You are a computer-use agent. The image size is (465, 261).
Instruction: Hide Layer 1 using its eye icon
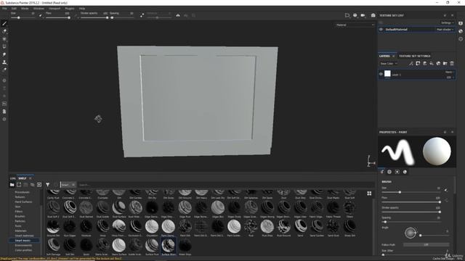tap(381, 74)
